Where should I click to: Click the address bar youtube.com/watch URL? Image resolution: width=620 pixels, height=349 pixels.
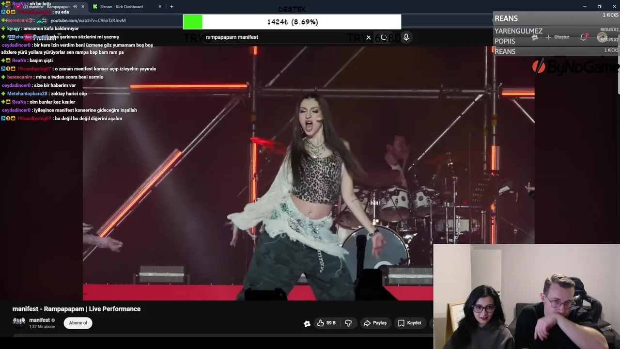88,20
